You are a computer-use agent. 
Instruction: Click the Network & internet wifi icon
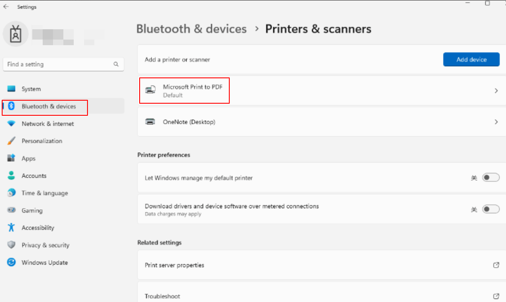[11, 123]
